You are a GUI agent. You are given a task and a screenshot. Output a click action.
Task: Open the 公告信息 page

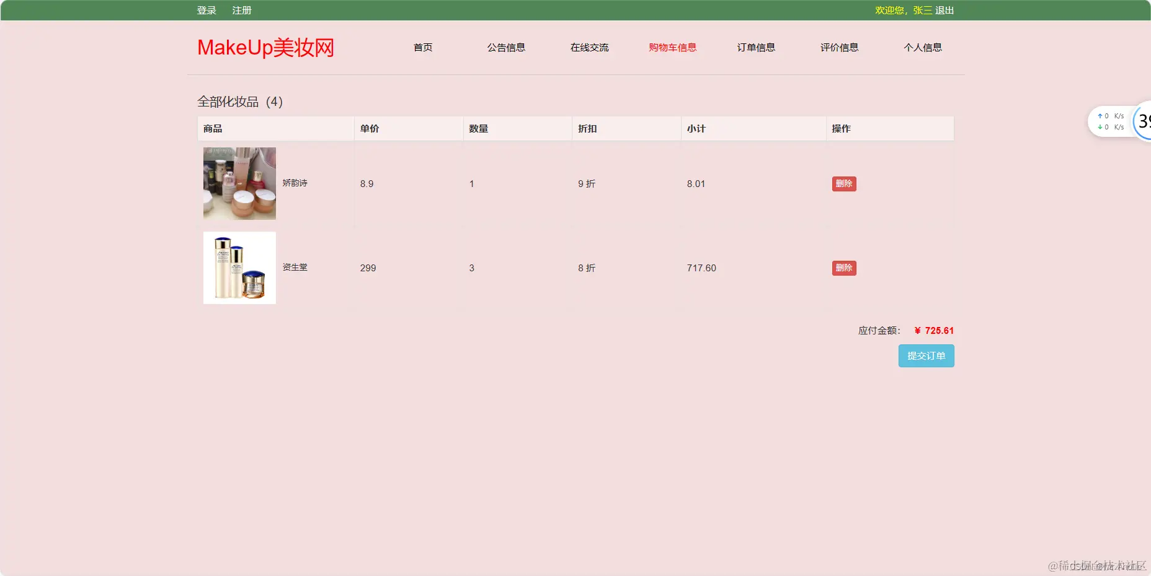tap(506, 47)
